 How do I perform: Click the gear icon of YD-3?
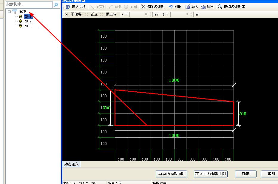pyautogui.click(x=20, y=26)
